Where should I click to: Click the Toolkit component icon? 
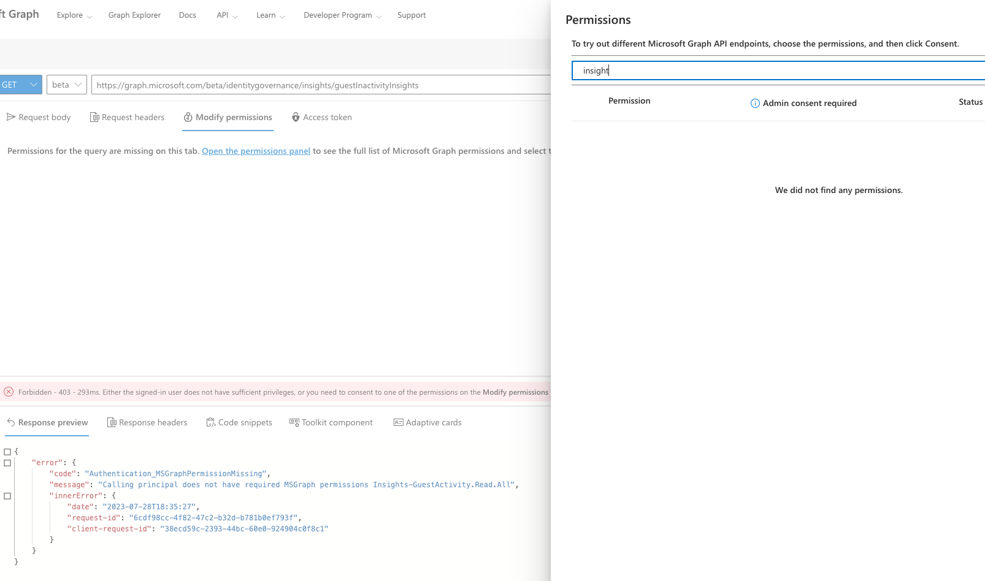(x=293, y=422)
